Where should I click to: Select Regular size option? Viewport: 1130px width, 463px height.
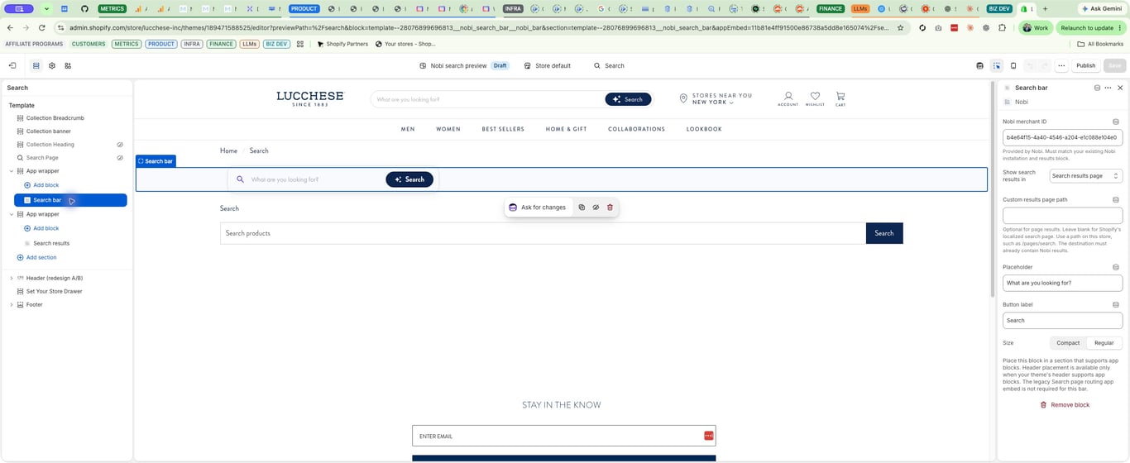[1104, 343]
